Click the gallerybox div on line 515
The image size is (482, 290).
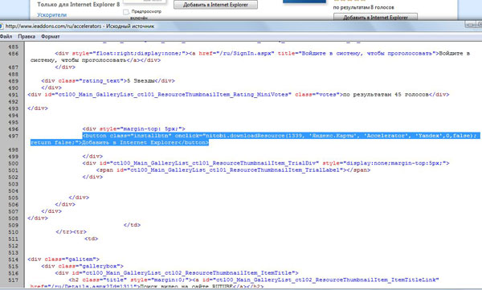(x=83, y=267)
